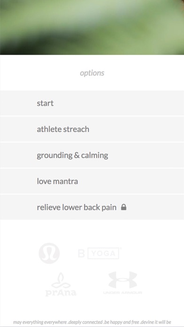184x327 pixels.
Task: Click the prAna lotus flower symbol
Action: point(61,280)
